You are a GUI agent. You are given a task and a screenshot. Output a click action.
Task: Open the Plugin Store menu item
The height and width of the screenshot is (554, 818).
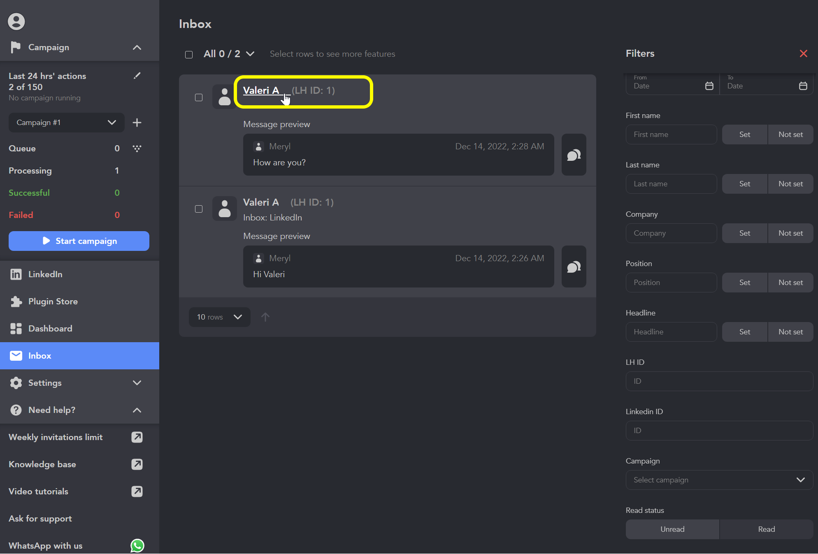point(79,301)
